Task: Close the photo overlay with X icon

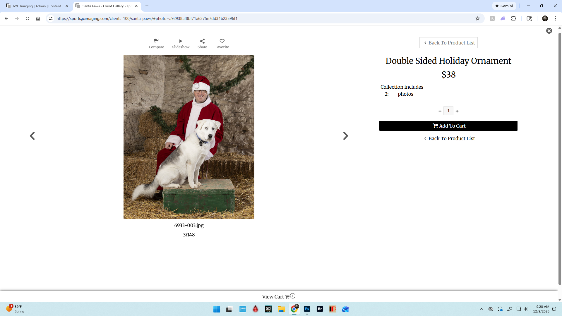Action: [549, 31]
